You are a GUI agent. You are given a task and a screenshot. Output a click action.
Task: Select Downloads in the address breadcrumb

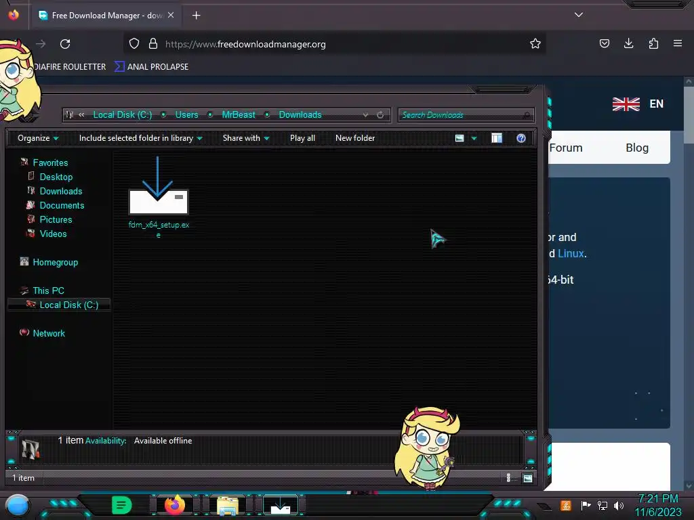pyautogui.click(x=300, y=115)
